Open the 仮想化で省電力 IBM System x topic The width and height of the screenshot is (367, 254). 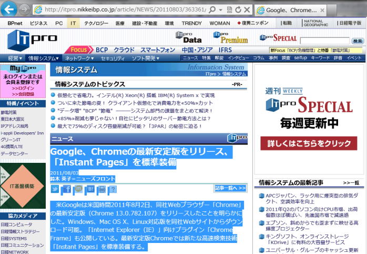coord(136,95)
